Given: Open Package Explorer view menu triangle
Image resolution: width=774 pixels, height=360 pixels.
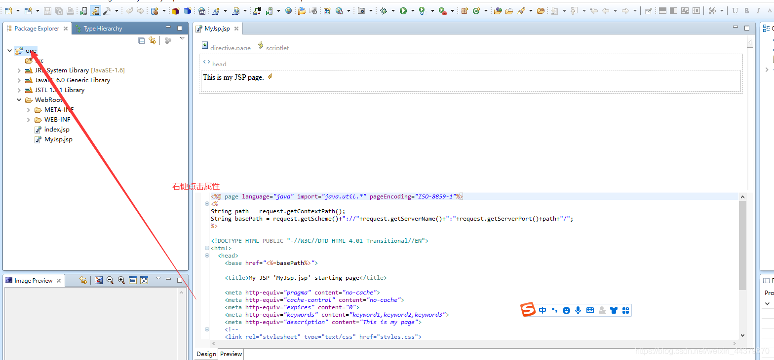Looking at the screenshot, I should coord(182,38).
